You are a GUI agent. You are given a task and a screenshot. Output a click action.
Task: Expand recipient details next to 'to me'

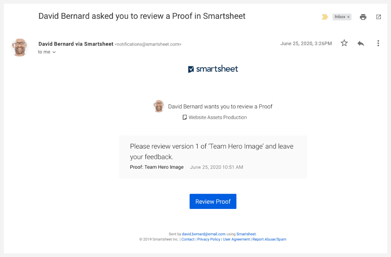click(54, 52)
